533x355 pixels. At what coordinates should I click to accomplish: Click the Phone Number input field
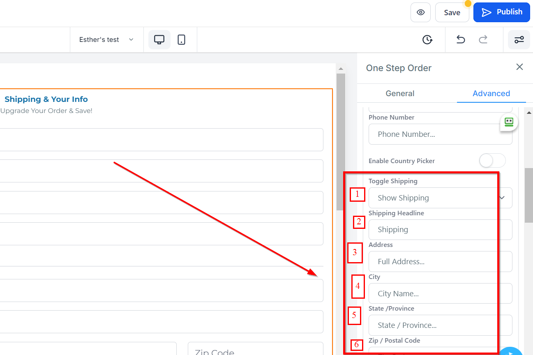tap(440, 134)
